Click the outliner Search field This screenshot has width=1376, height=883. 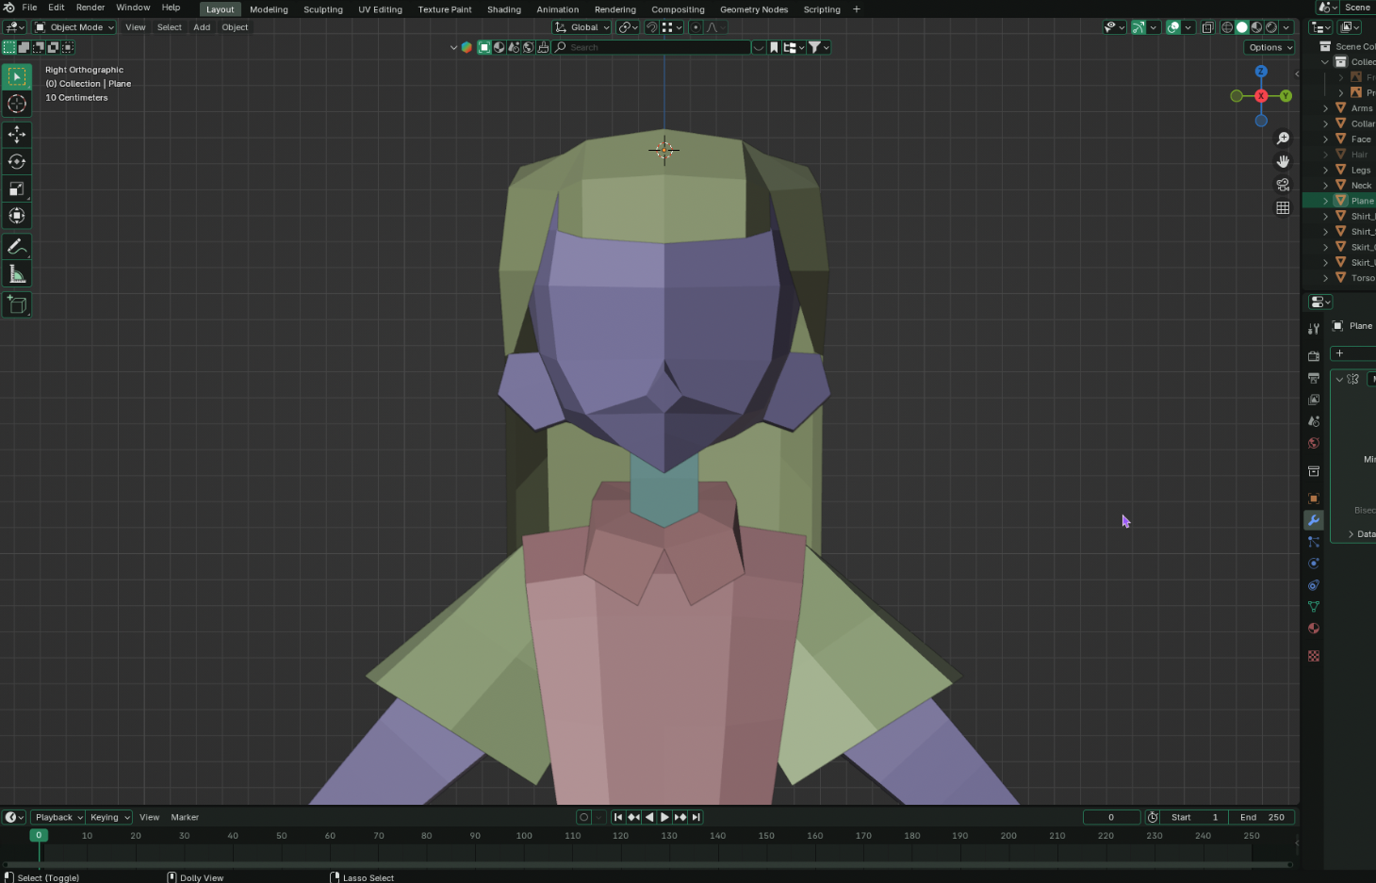pyautogui.click(x=651, y=47)
